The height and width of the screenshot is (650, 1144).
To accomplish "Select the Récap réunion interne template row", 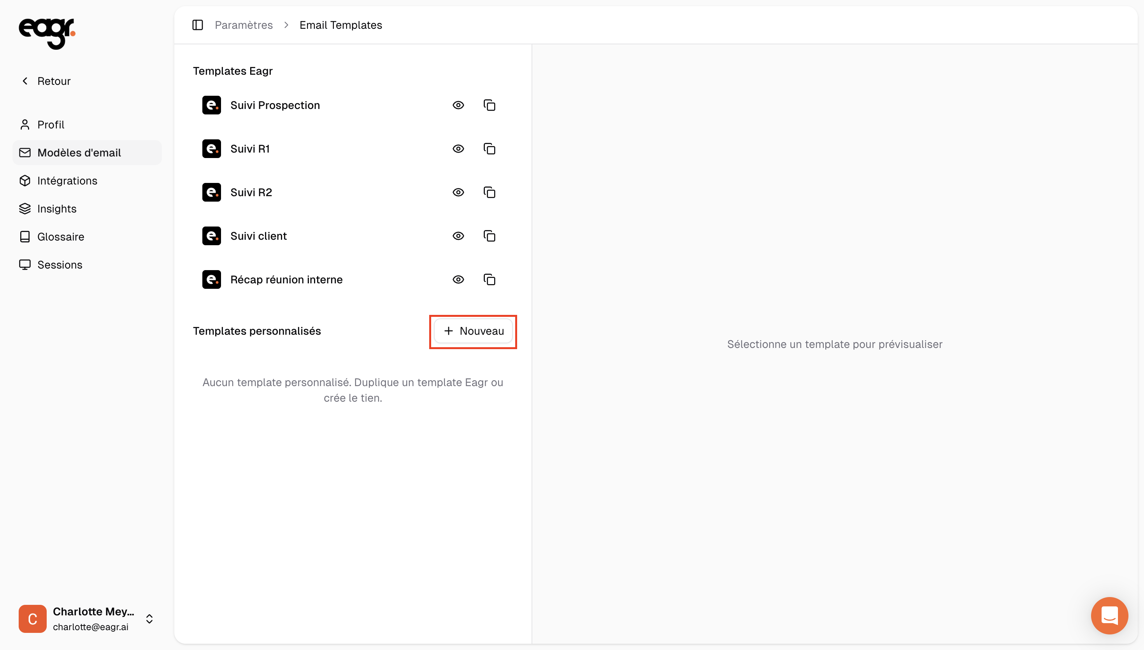I will pyautogui.click(x=286, y=279).
